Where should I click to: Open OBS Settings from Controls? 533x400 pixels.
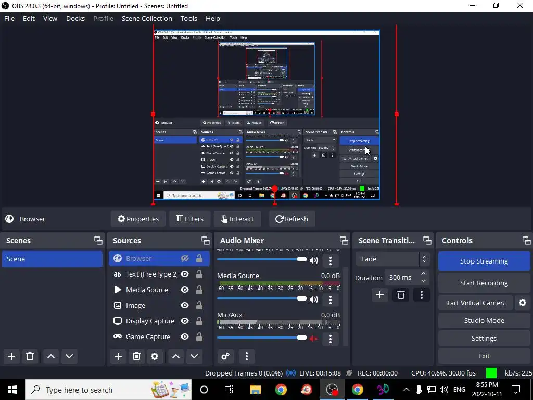tap(484, 338)
